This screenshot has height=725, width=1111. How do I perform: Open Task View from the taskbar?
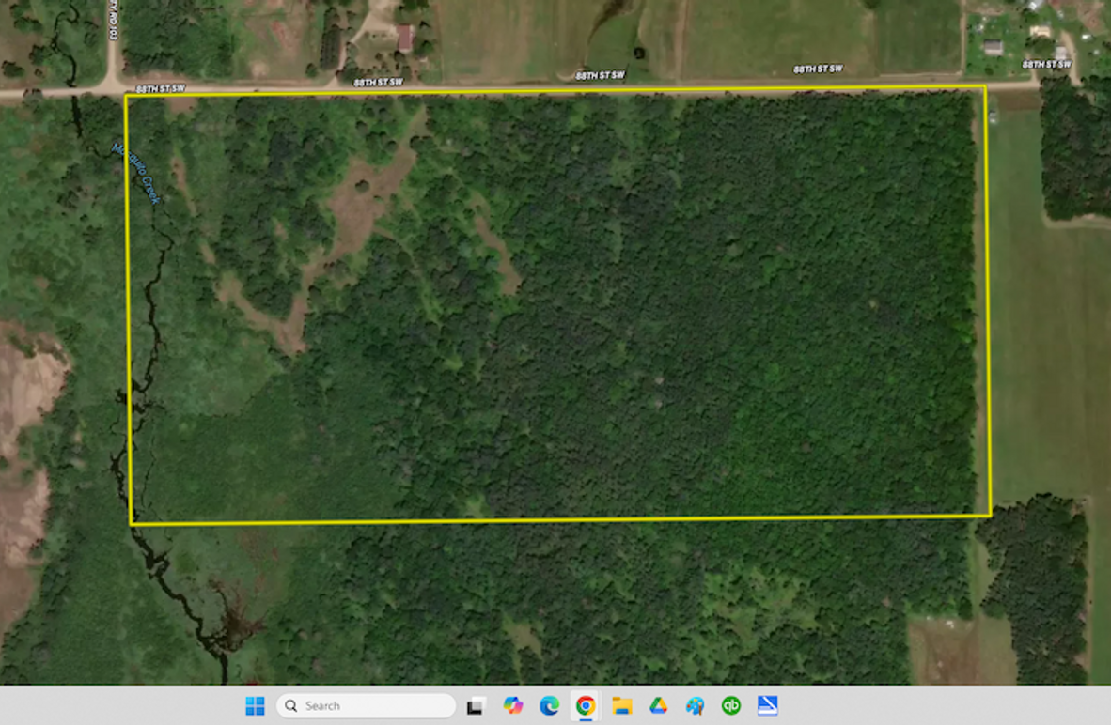tap(476, 705)
